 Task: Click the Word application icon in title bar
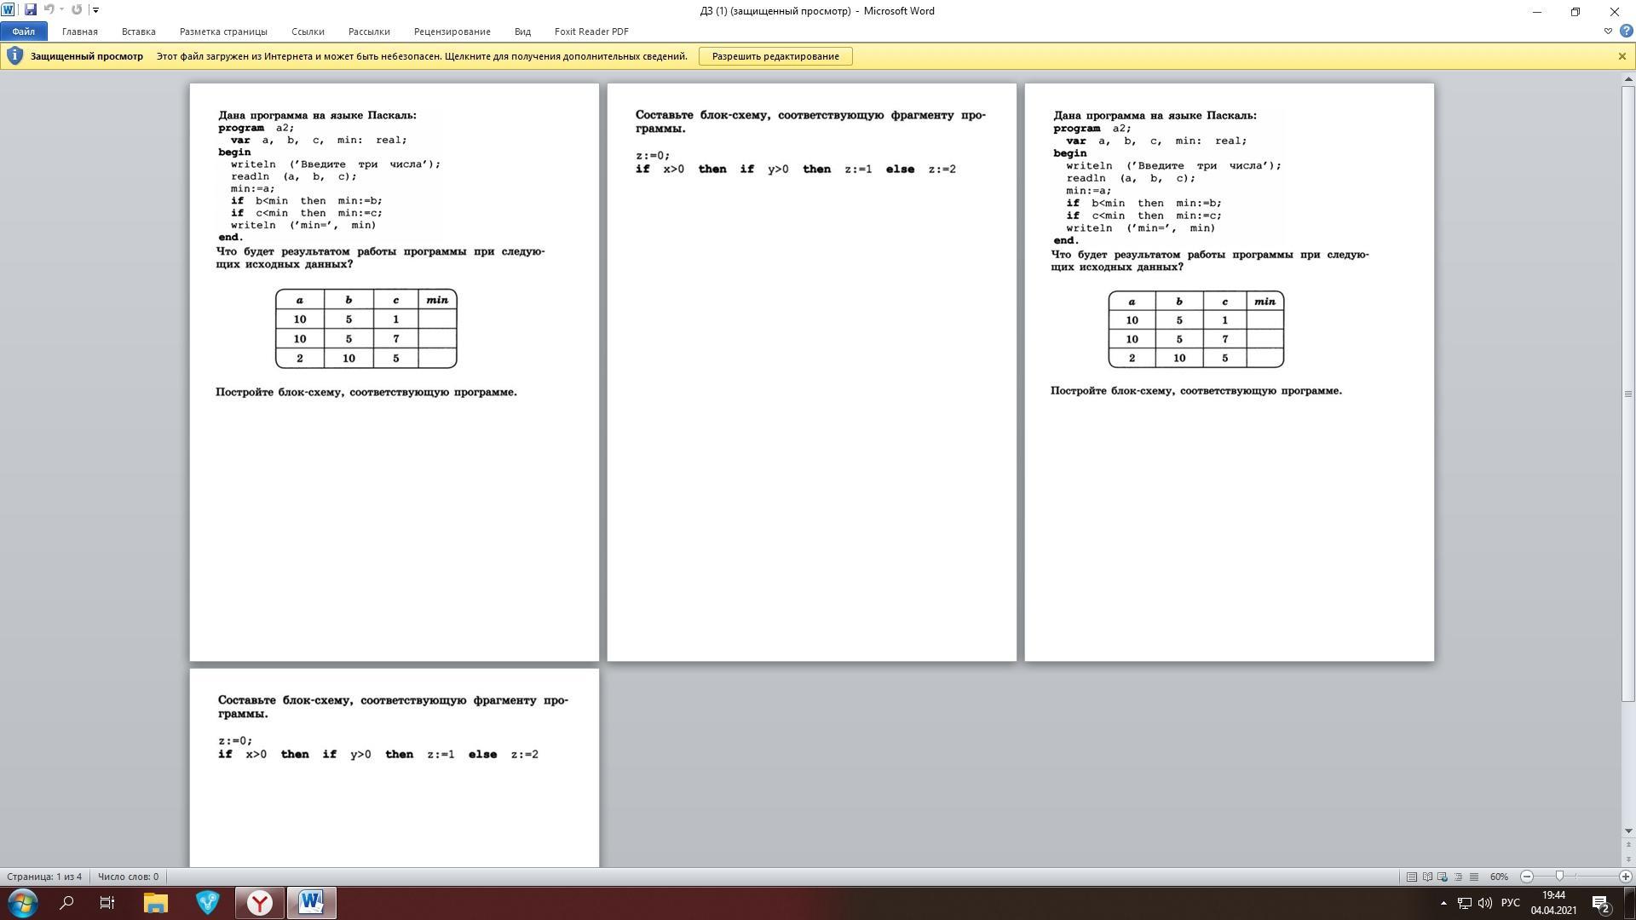pyautogui.click(x=8, y=10)
